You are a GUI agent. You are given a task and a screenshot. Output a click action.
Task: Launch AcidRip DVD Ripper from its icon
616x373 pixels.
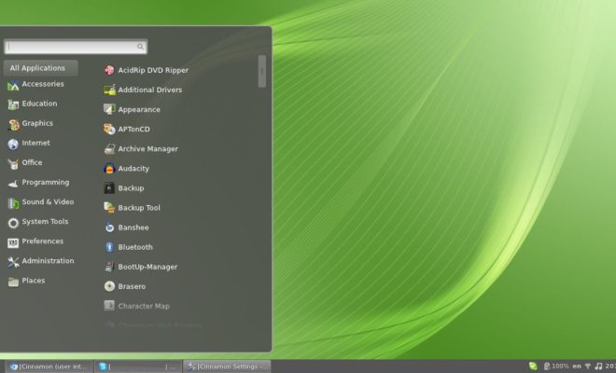tap(109, 70)
